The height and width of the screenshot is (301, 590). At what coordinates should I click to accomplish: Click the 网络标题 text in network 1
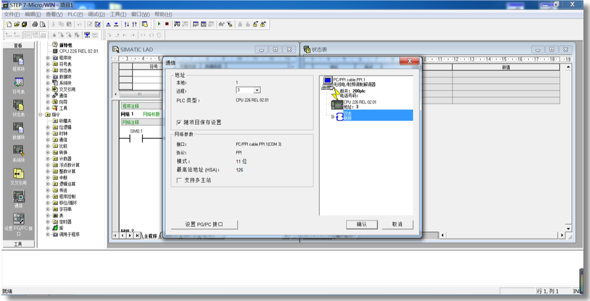[x=151, y=114]
